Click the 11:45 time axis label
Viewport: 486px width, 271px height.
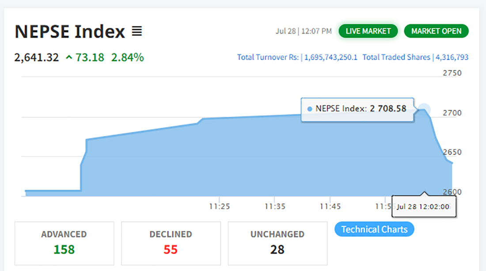(330, 207)
